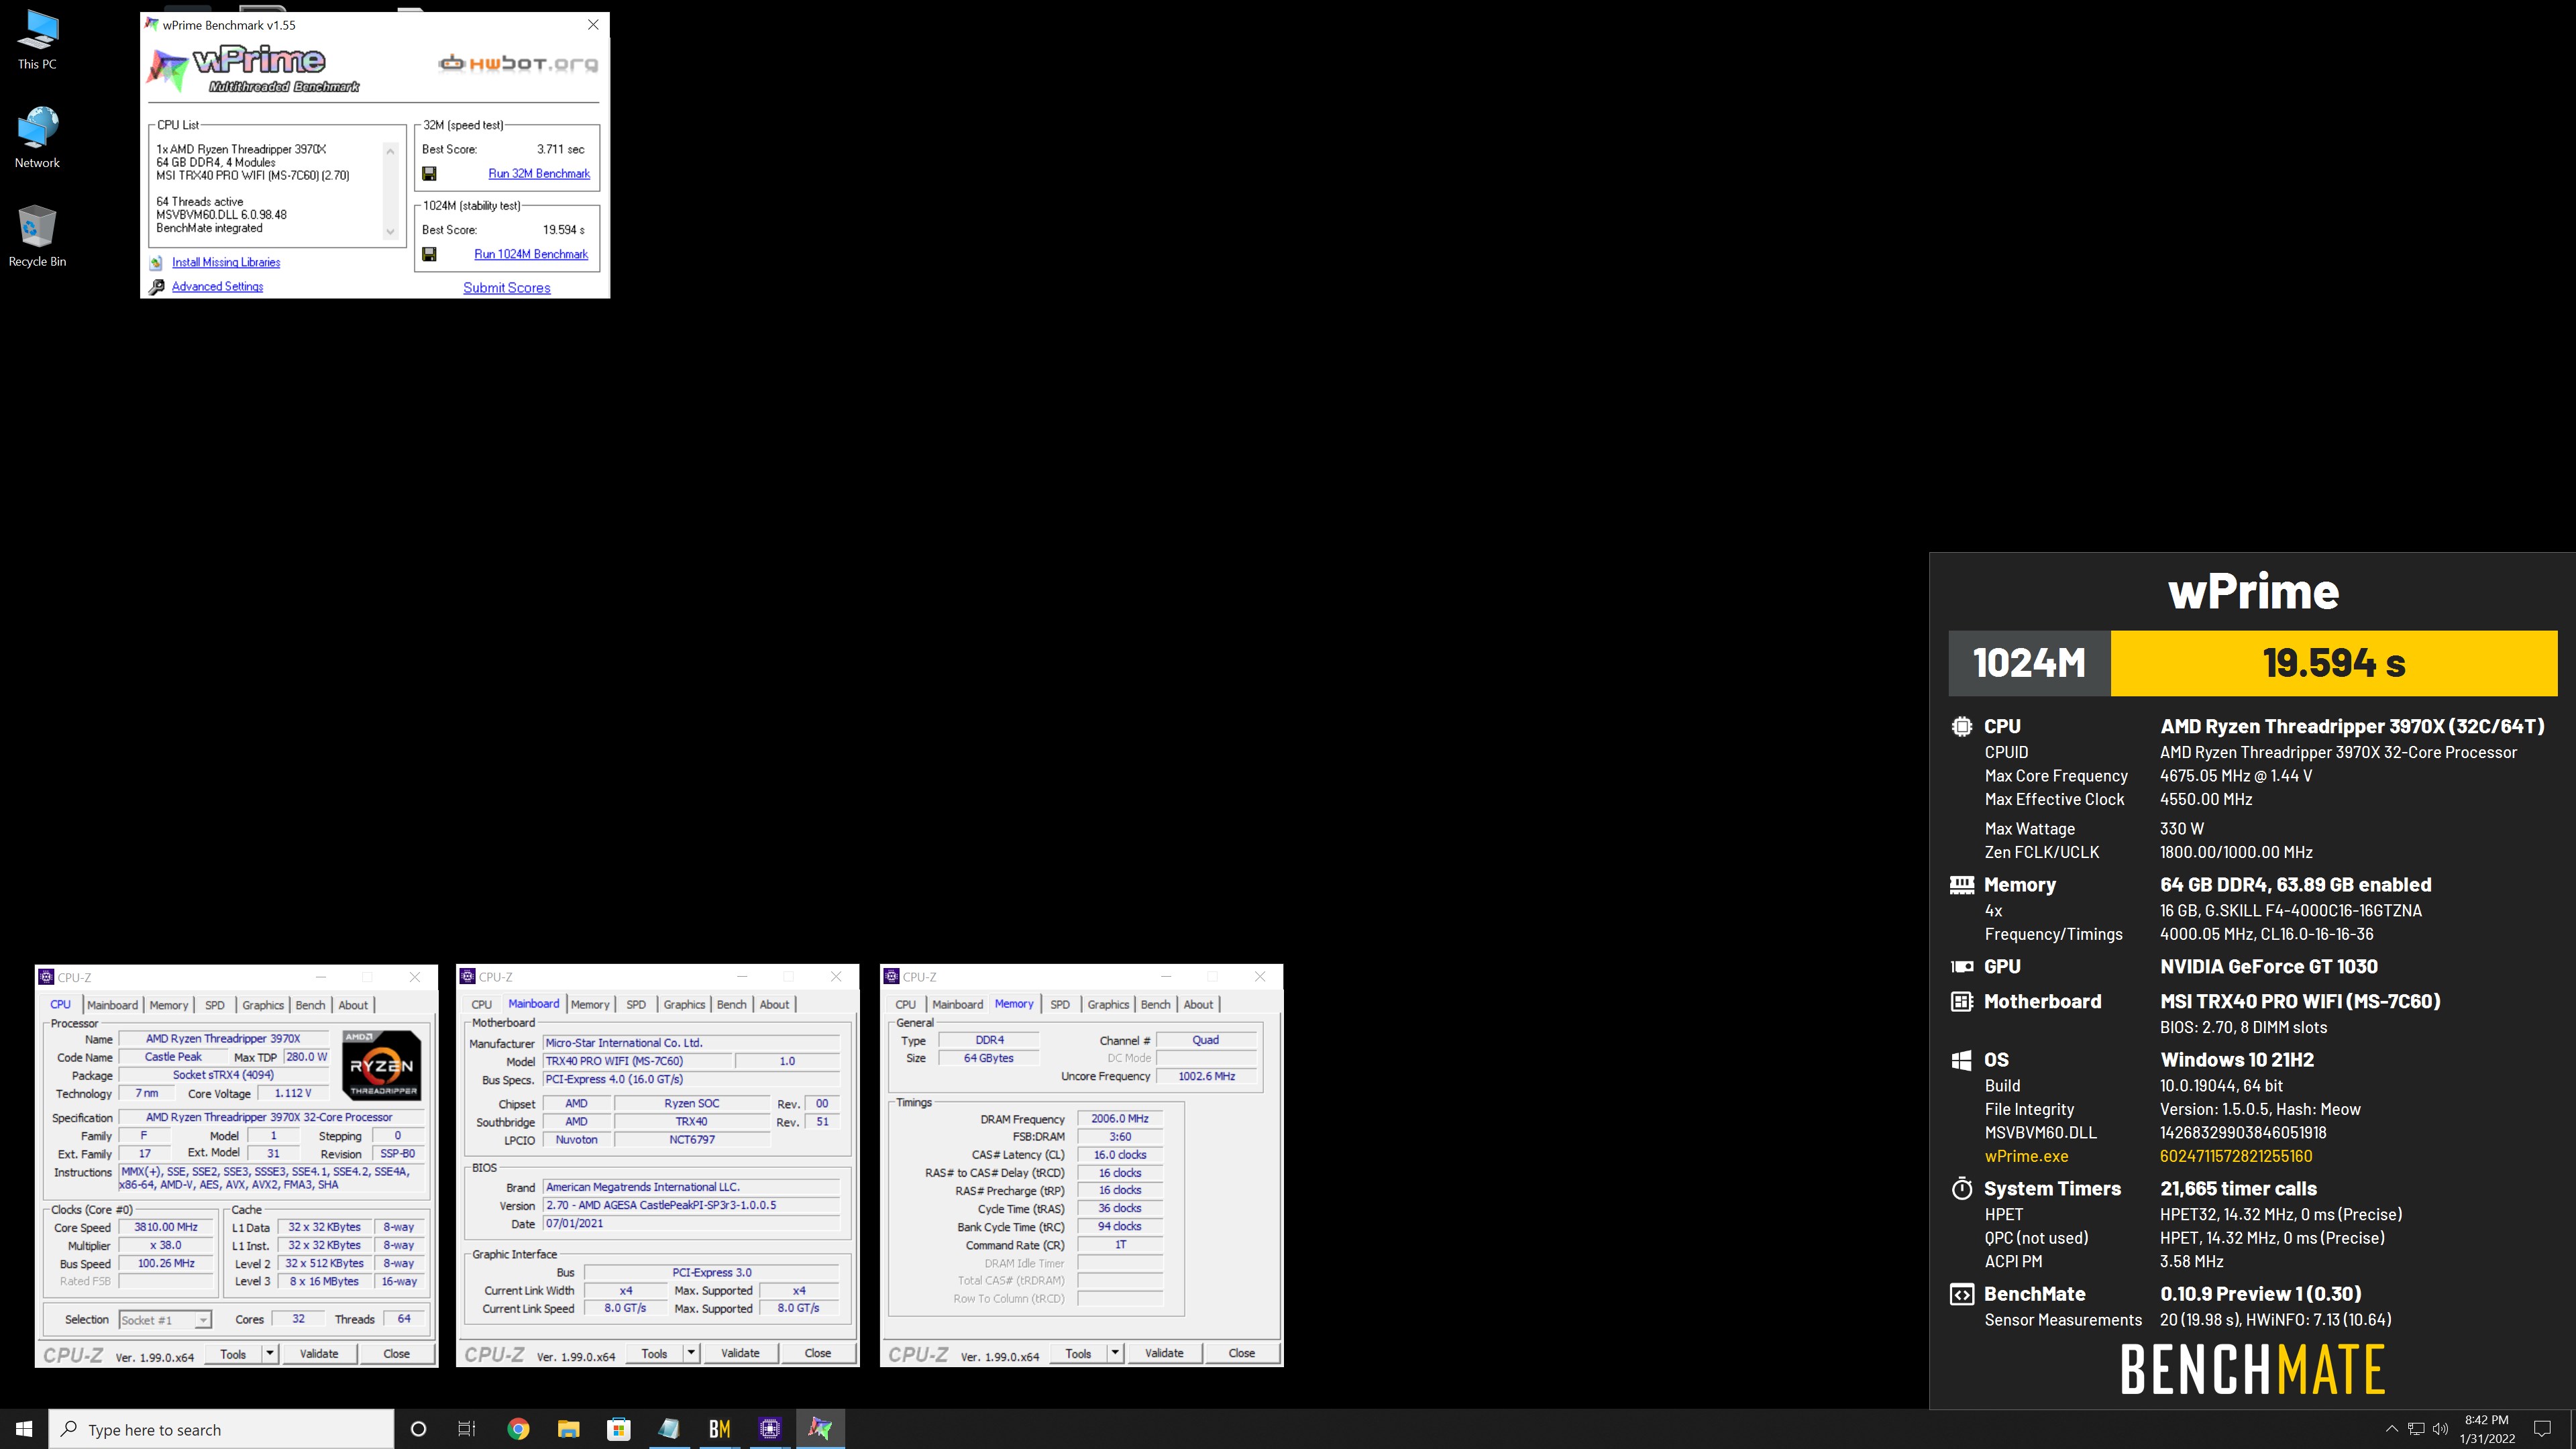
Task: Open notepad-like app on taskbar
Action: pos(669,1429)
